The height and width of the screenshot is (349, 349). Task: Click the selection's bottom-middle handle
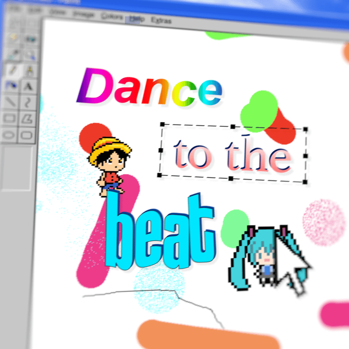point(231,178)
